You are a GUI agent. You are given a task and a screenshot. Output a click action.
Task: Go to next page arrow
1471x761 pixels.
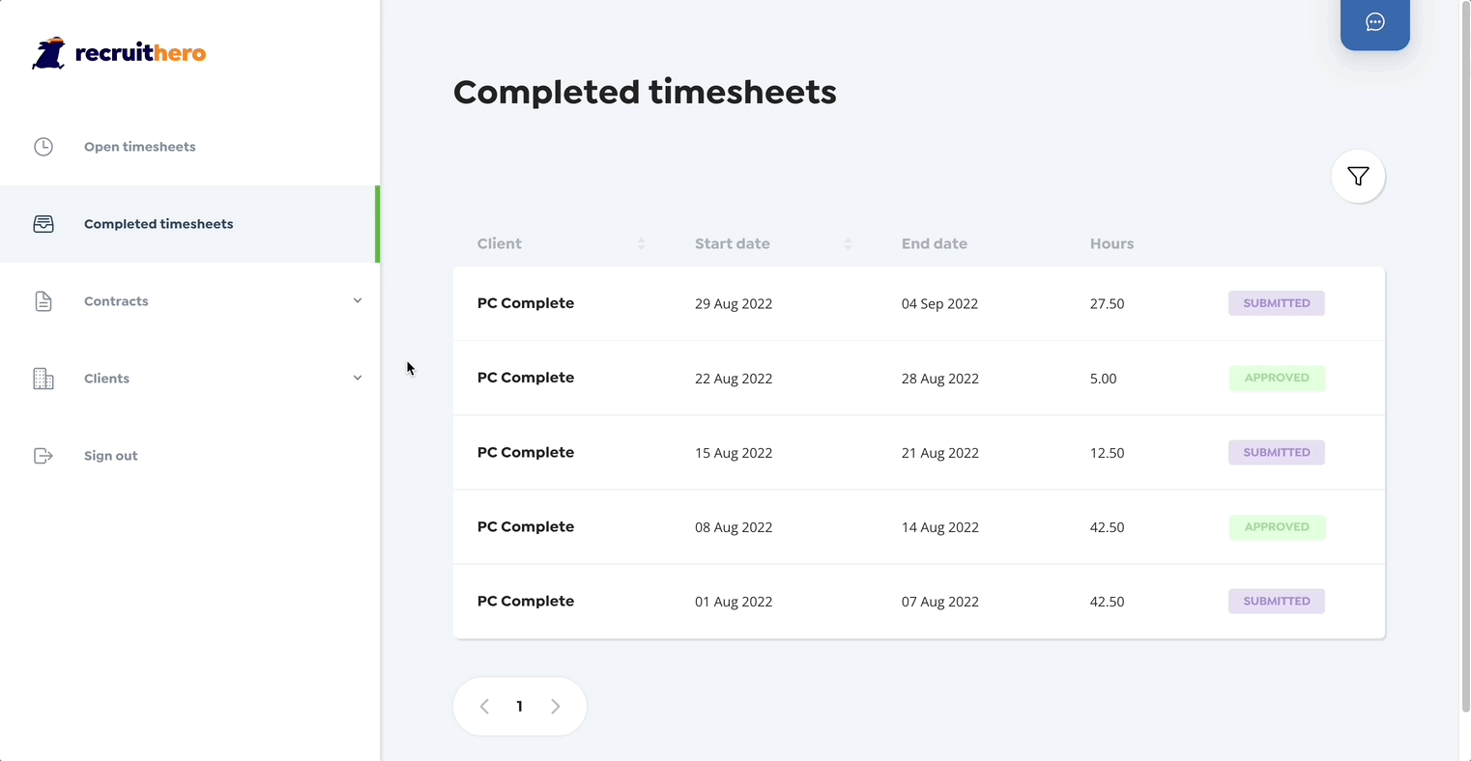click(x=556, y=707)
